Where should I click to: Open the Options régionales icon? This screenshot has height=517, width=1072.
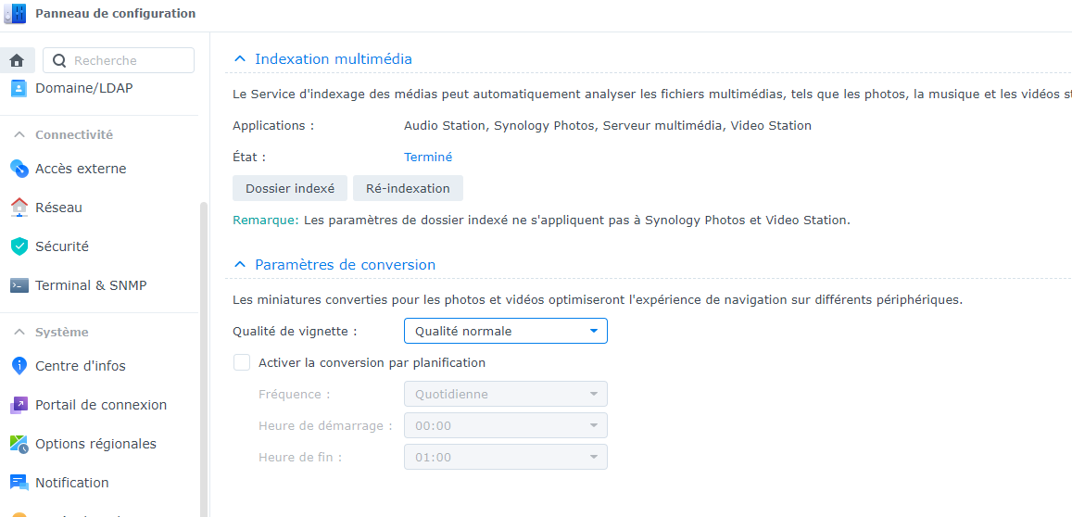pyautogui.click(x=19, y=444)
